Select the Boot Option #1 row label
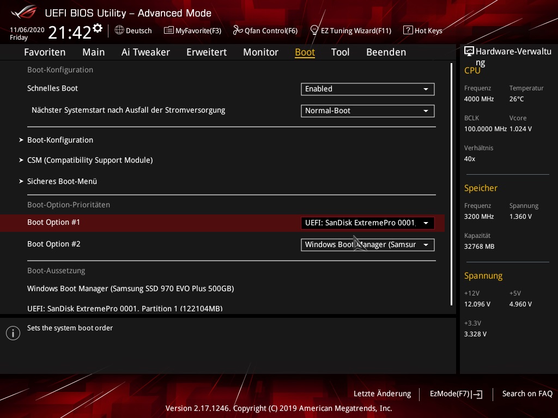Viewport: 558px width, 418px height. 54,223
